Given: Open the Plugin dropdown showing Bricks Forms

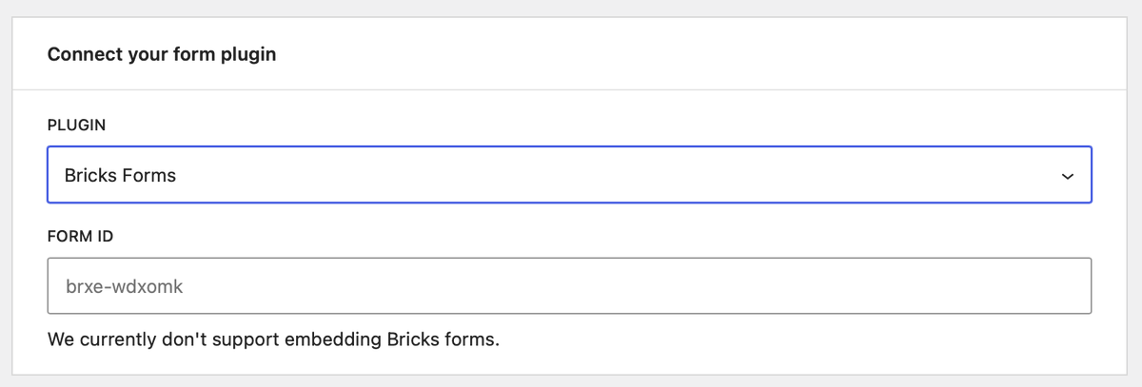Looking at the screenshot, I should click(569, 175).
